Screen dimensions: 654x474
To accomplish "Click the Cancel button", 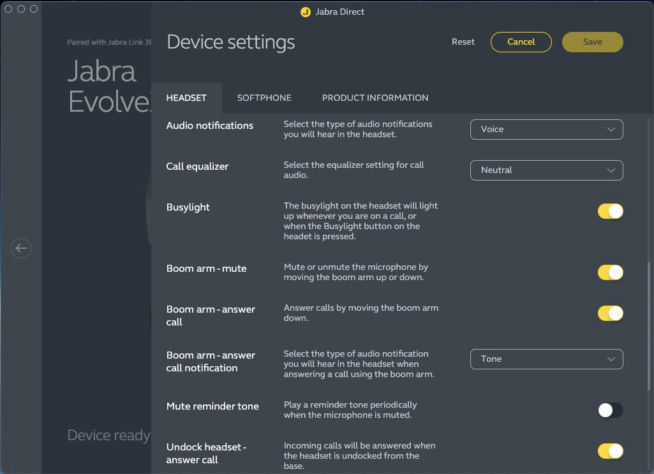I will [x=521, y=42].
